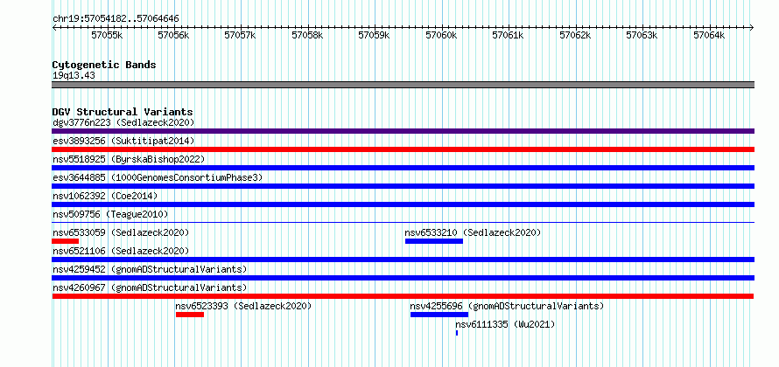The height and width of the screenshot is (367, 779).
Task: Click the 57055k ruler tick label
Action: 108,35
